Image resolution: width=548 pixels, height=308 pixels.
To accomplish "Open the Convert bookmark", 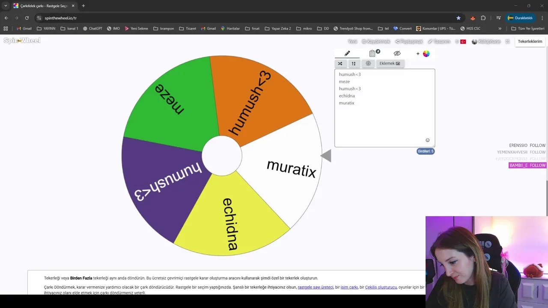I will coord(402,29).
